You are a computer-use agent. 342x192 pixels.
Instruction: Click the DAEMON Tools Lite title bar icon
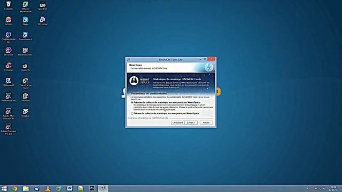pyautogui.click(x=129, y=60)
